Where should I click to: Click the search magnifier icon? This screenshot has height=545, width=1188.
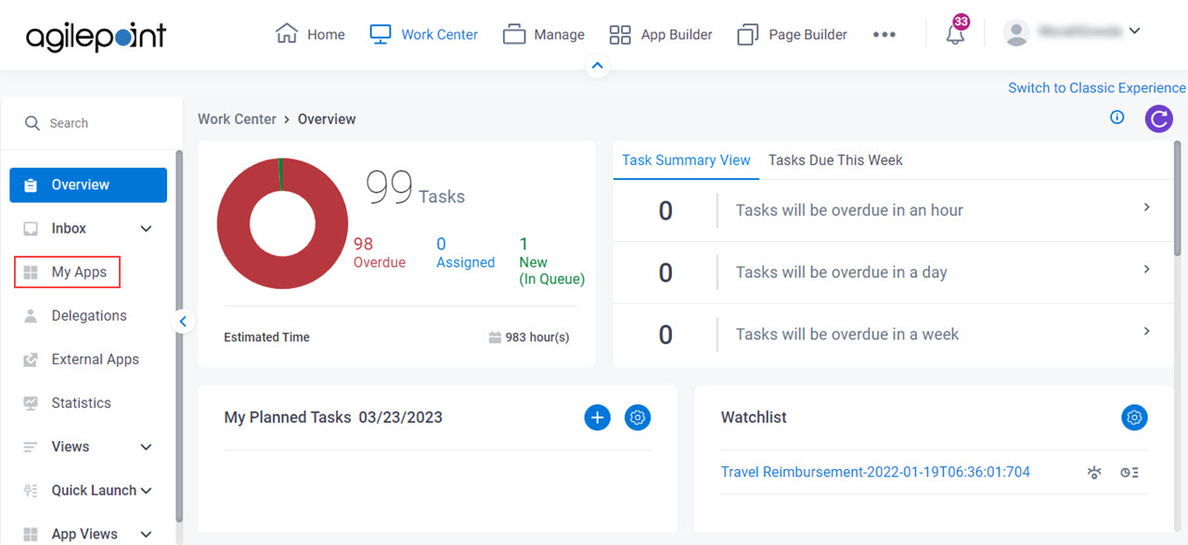[32, 122]
